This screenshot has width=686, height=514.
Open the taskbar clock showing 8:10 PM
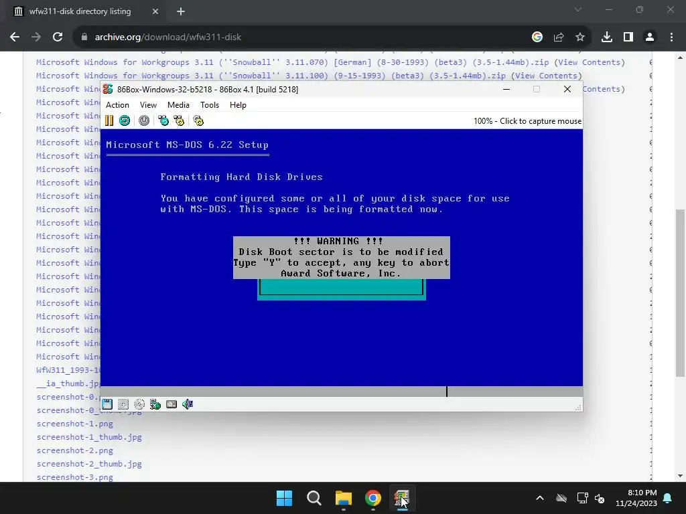pos(636,498)
